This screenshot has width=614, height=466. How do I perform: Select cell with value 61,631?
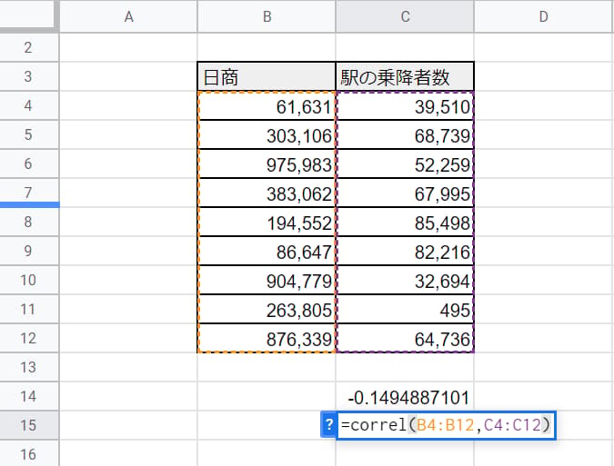coord(267,105)
